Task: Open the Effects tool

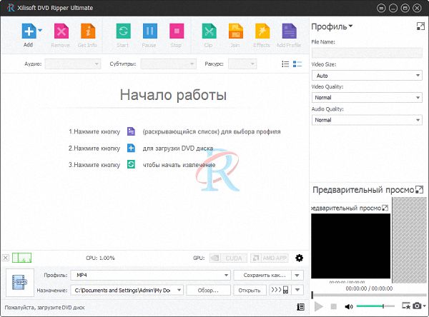Action: pyautogui.click(x=261, y=33)
